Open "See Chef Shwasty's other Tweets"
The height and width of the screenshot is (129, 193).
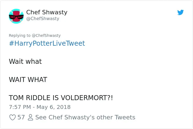pos(85,117)
